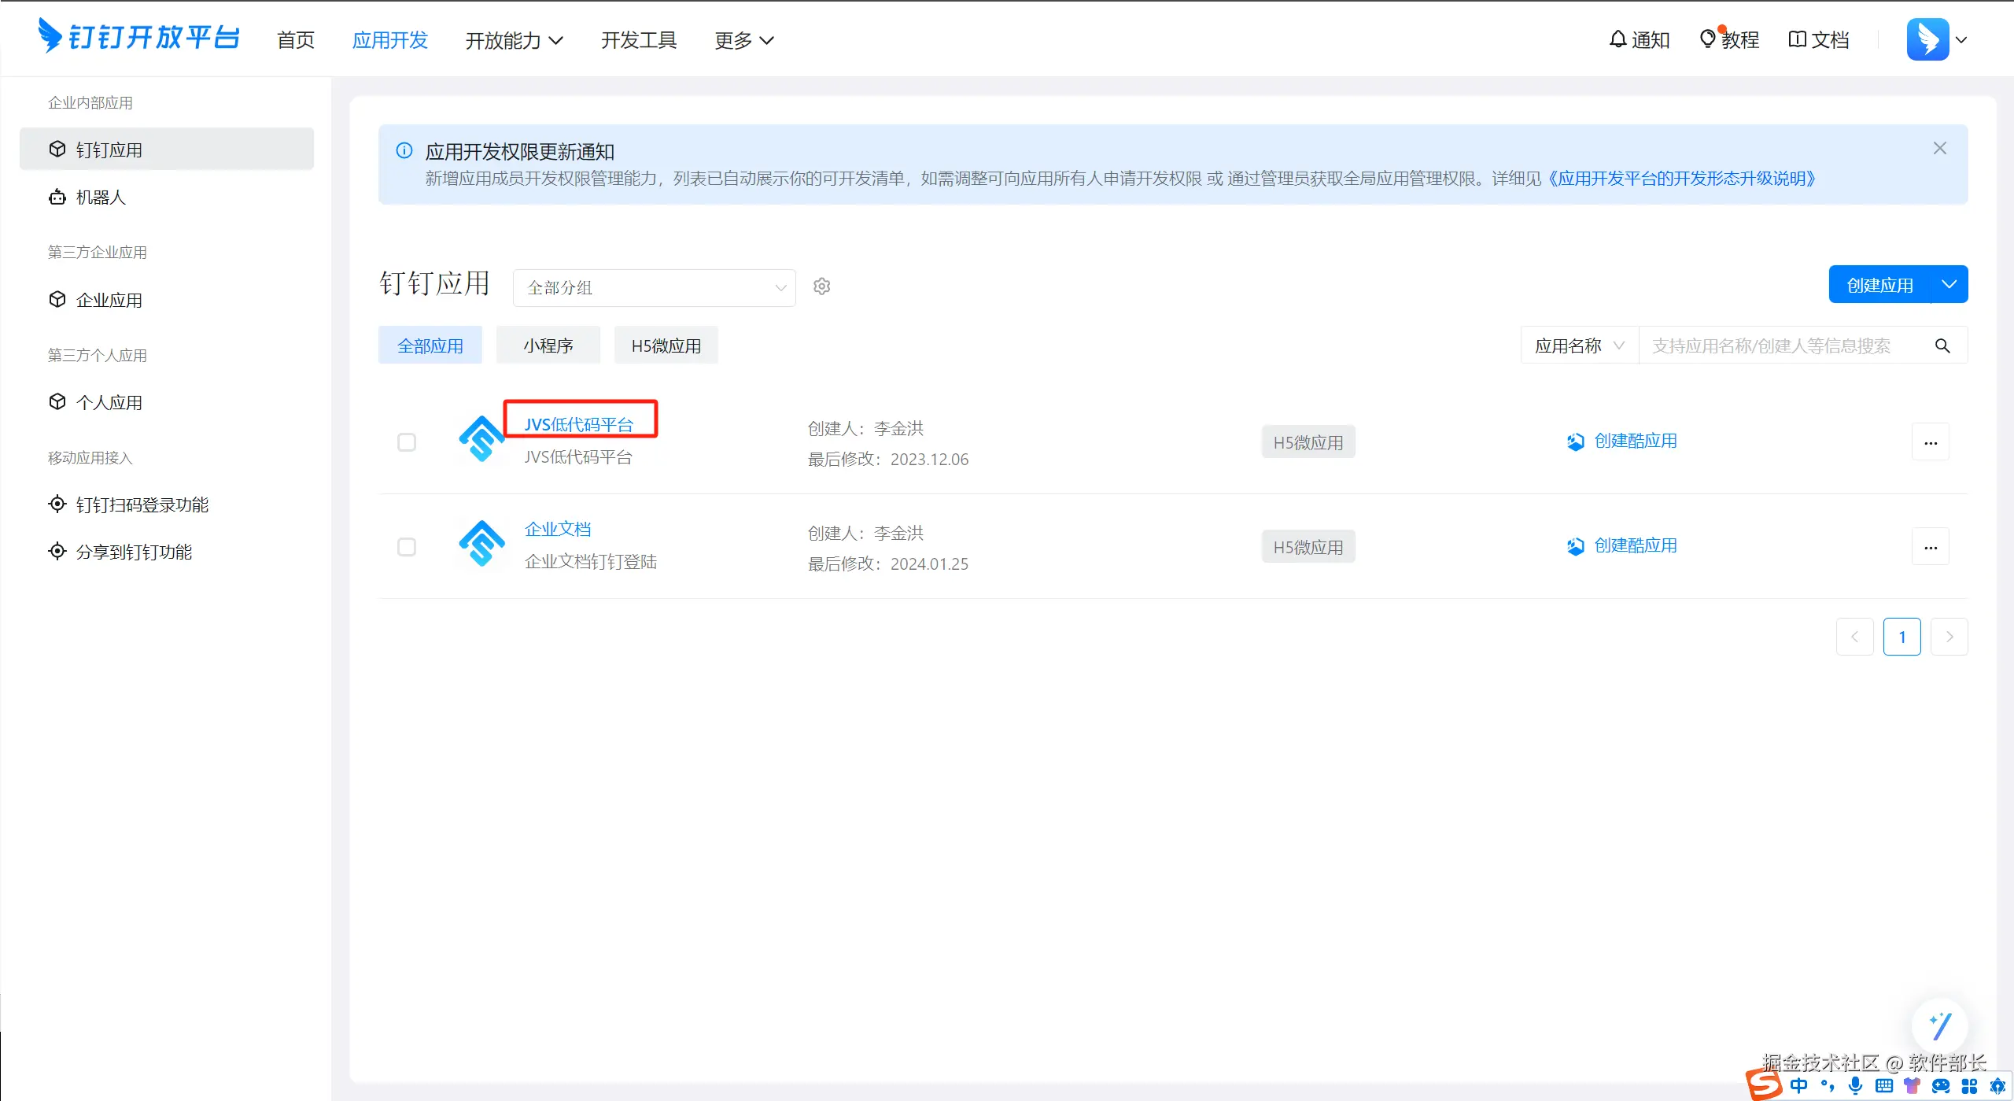This screenshot has height=1101, width=2014.
Task: Click the floating magic wand assistant icon
Action: [x=1939, y=1025]
